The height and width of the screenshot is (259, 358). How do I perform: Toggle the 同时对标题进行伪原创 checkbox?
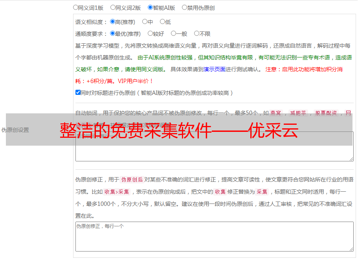(78, 92)
